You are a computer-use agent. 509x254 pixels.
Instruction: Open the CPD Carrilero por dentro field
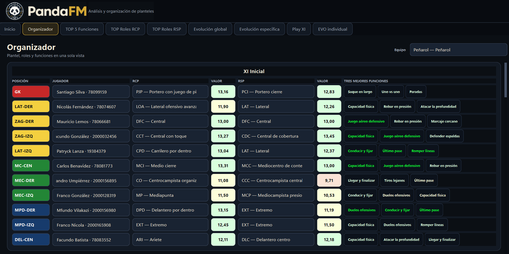tap(170, 151)
